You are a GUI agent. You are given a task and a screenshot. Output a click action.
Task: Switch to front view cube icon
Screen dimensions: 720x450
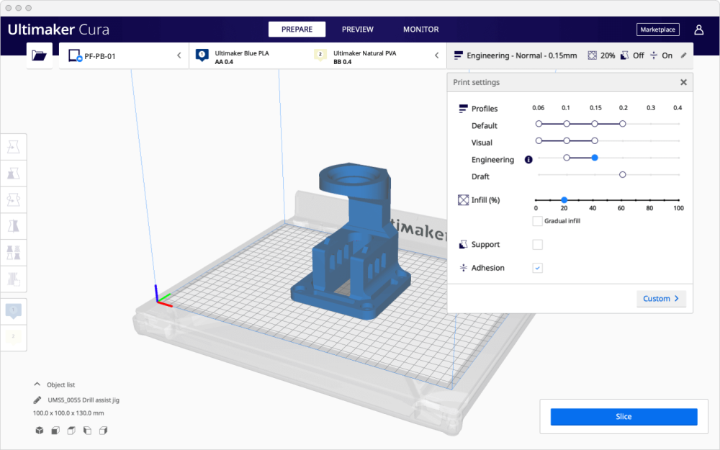55,431
